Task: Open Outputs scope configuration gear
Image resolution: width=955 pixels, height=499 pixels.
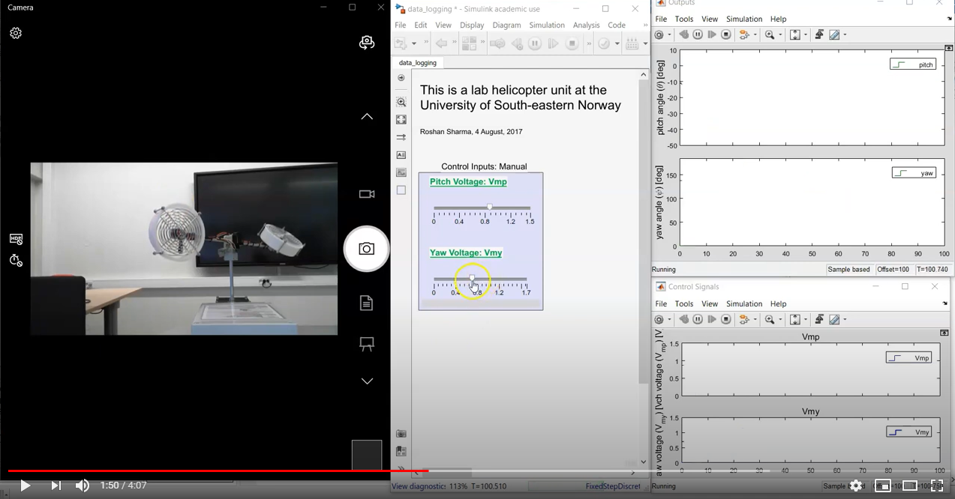Action: coord(659,34)
